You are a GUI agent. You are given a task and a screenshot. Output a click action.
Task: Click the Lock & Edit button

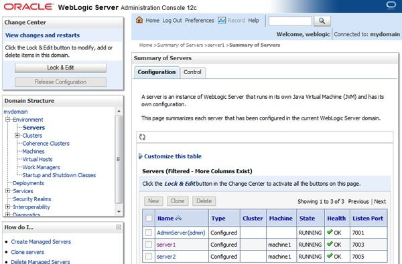point(60,68)
